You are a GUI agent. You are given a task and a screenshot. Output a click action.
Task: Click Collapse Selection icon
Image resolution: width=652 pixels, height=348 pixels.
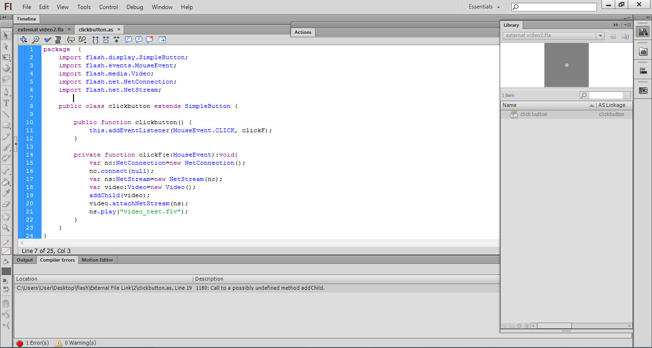tap(106, 40)
